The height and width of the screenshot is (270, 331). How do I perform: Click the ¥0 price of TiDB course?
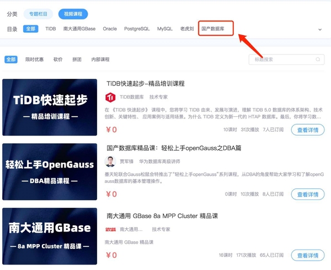[x=111, y=129]
